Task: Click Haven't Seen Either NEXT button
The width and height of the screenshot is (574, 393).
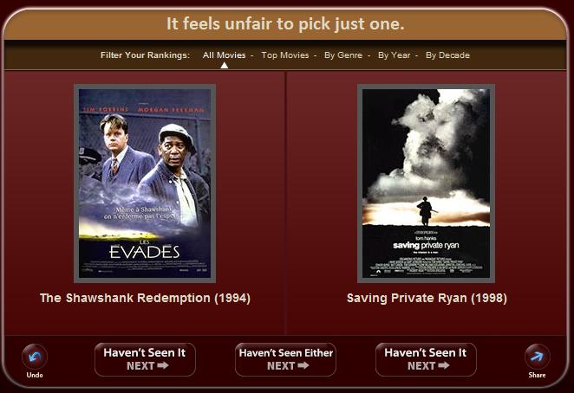Action: pyautogui.click(x=285, y=360)
